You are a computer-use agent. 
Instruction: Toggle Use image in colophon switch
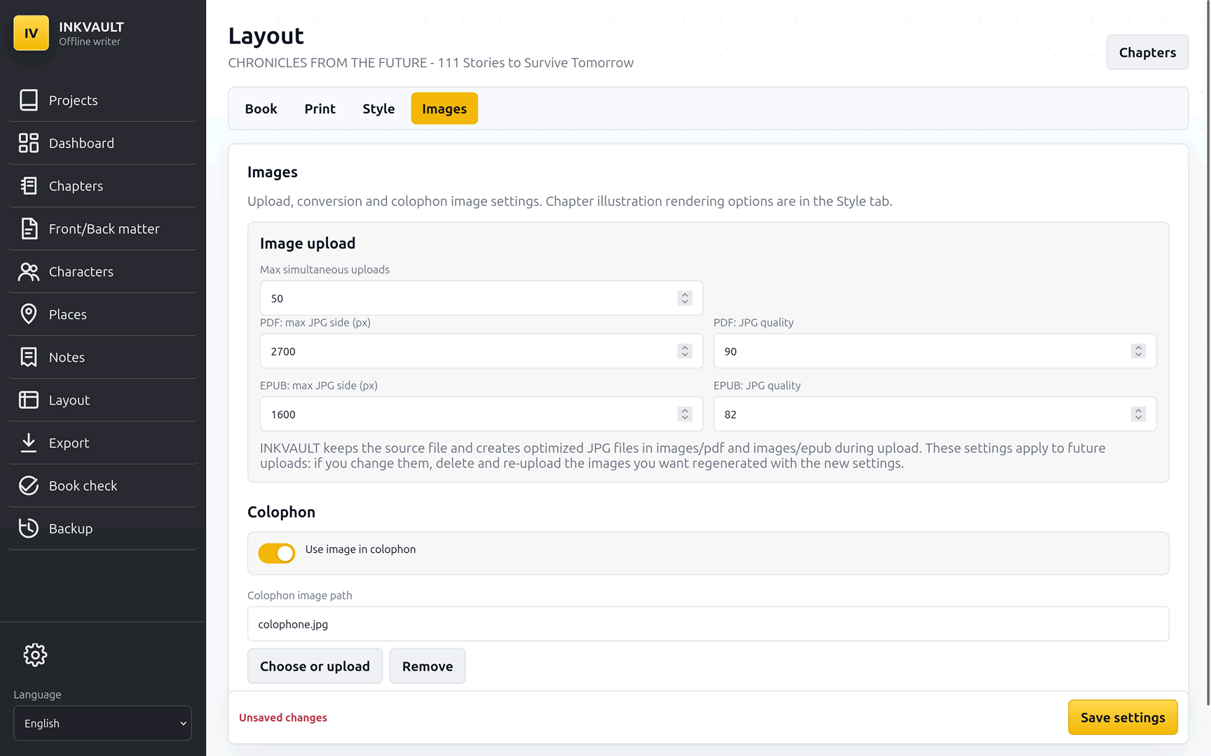click(x=277, y=553)
